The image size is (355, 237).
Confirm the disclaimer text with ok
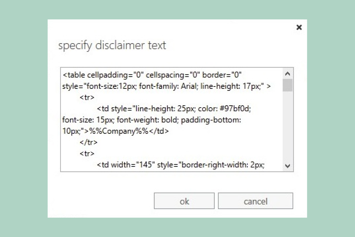point(184,201)
